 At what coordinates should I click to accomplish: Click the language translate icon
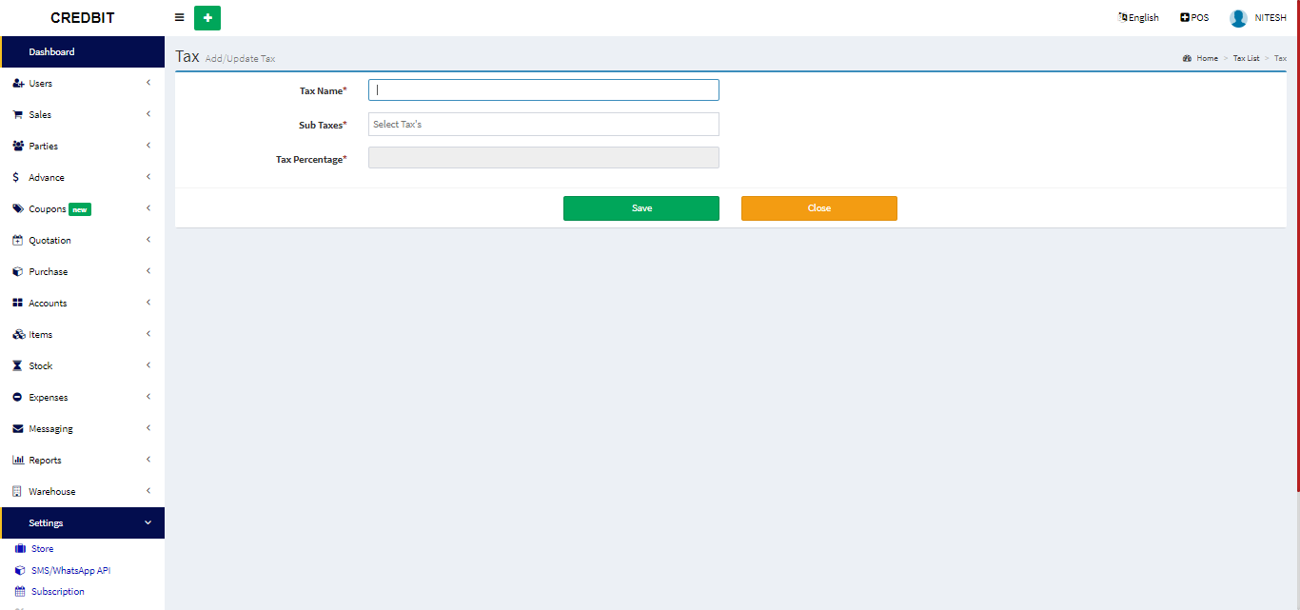(x=1123, y=17)
